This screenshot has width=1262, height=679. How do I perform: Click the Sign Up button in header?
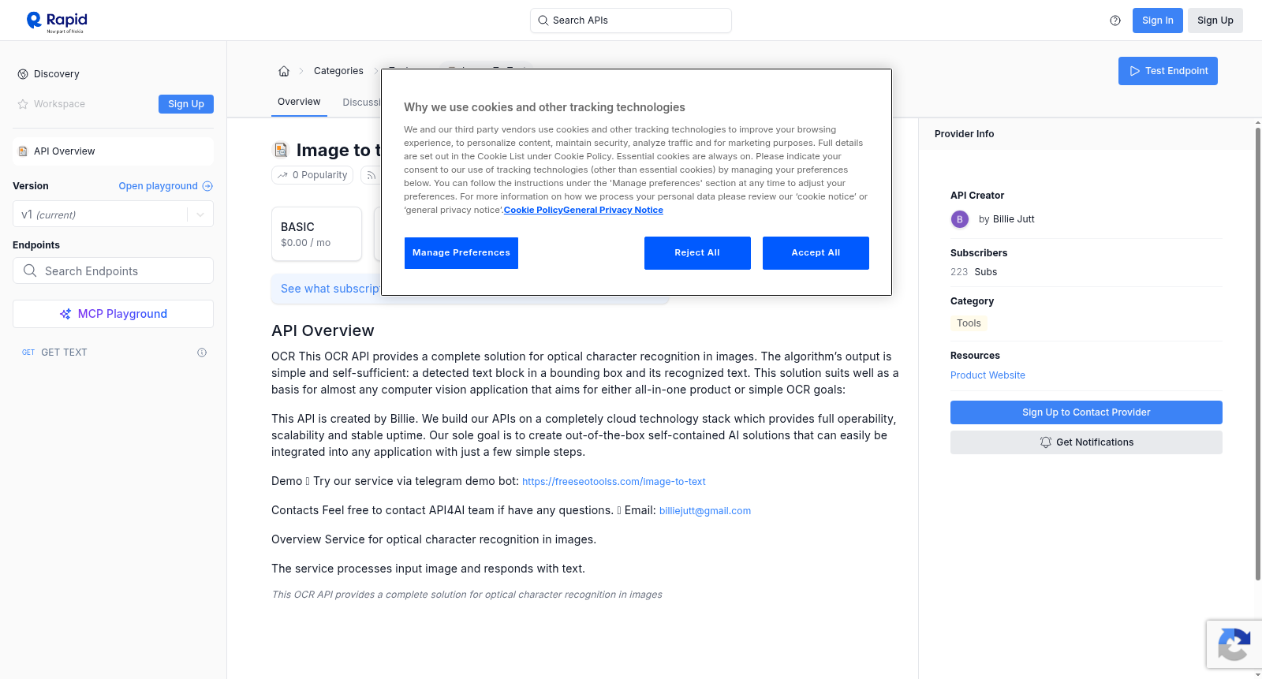pyautogui.click(x=1215, y=21)
